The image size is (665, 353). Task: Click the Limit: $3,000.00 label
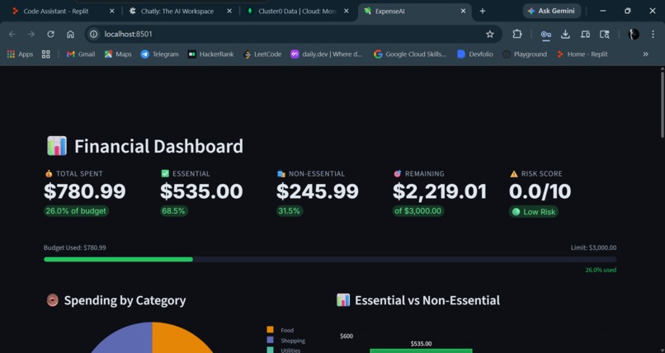click(x=593, y=247)
